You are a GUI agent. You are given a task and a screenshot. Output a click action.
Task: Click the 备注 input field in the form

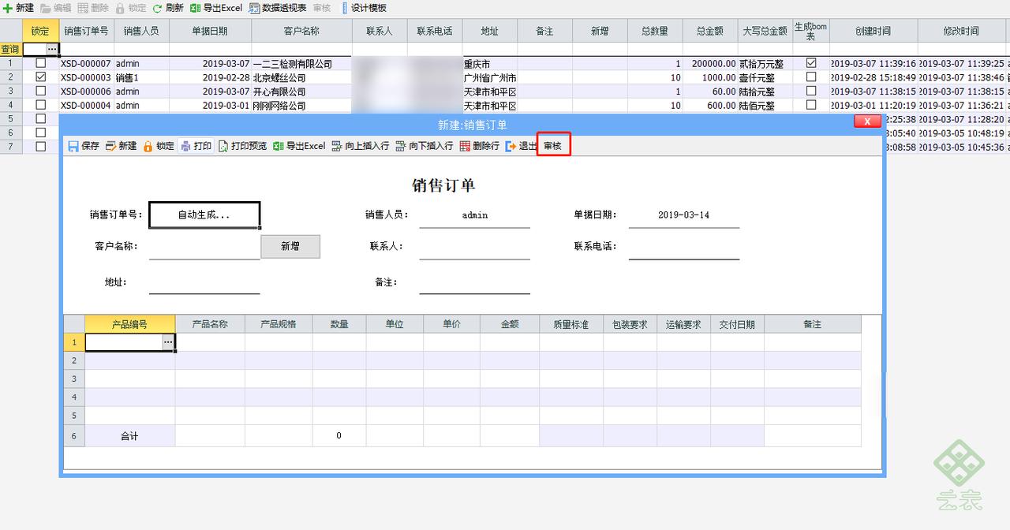point(474,282)
